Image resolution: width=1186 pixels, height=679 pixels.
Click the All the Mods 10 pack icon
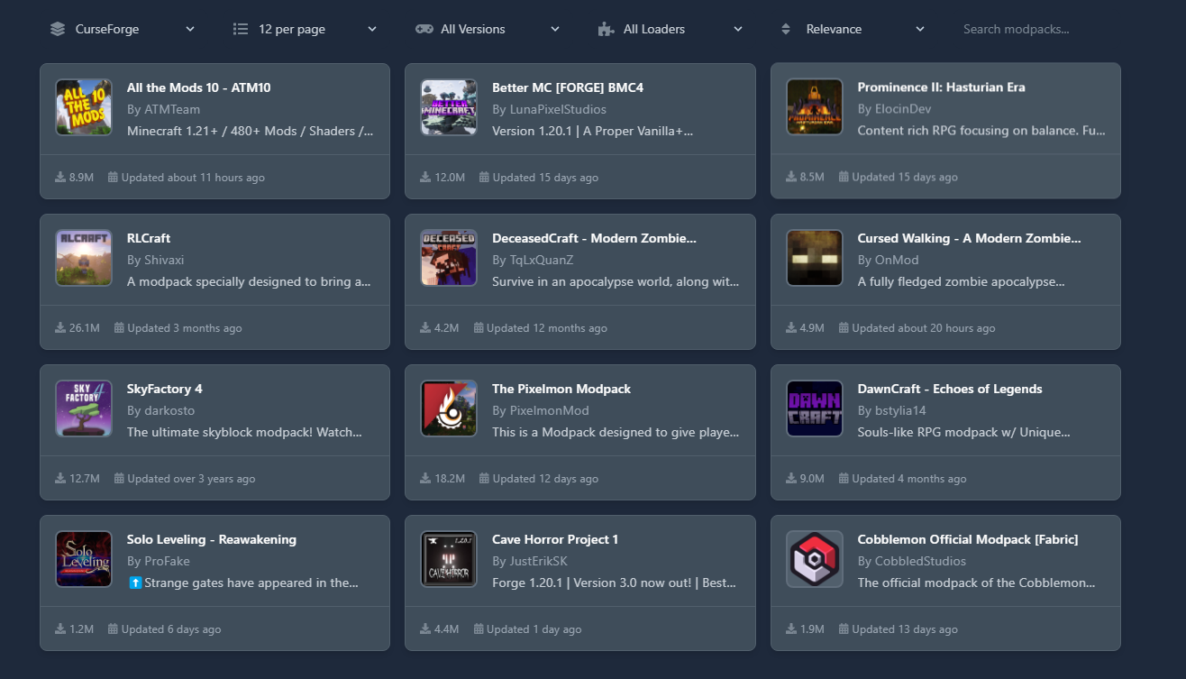click(x=84, y=107)
